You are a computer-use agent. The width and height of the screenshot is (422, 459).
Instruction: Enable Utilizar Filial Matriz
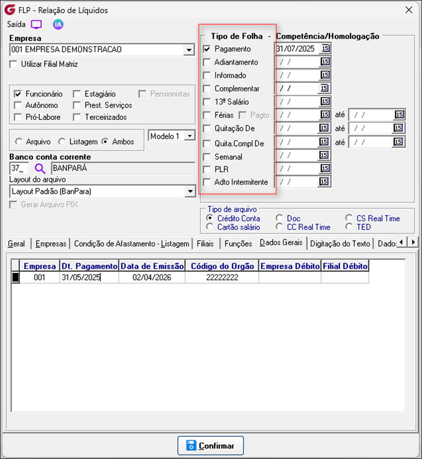click(14, 64)
